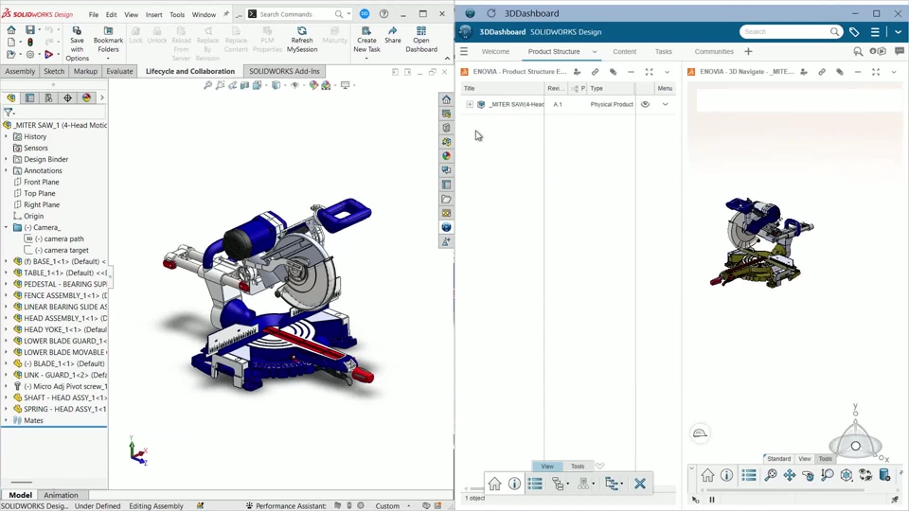909x511 pixels.
Task: Click the tag icon next to search
Action: tap(854, 32)
